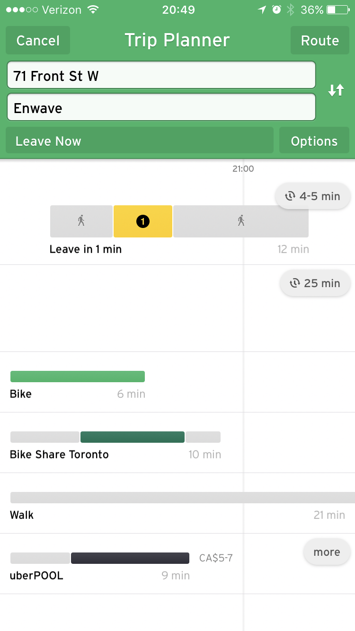Tap the first walking segment icon
355x631 pixels.
(81, 221)
